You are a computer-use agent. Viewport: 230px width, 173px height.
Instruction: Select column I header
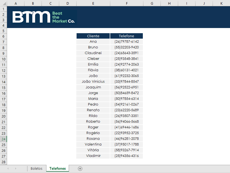(x=187, y=3)
